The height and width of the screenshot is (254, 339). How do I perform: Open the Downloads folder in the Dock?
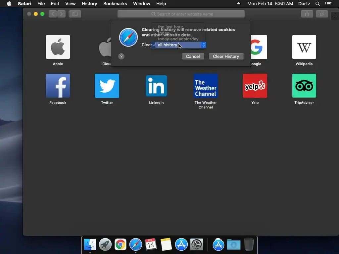pyautogui.click(x=233, y=244)
